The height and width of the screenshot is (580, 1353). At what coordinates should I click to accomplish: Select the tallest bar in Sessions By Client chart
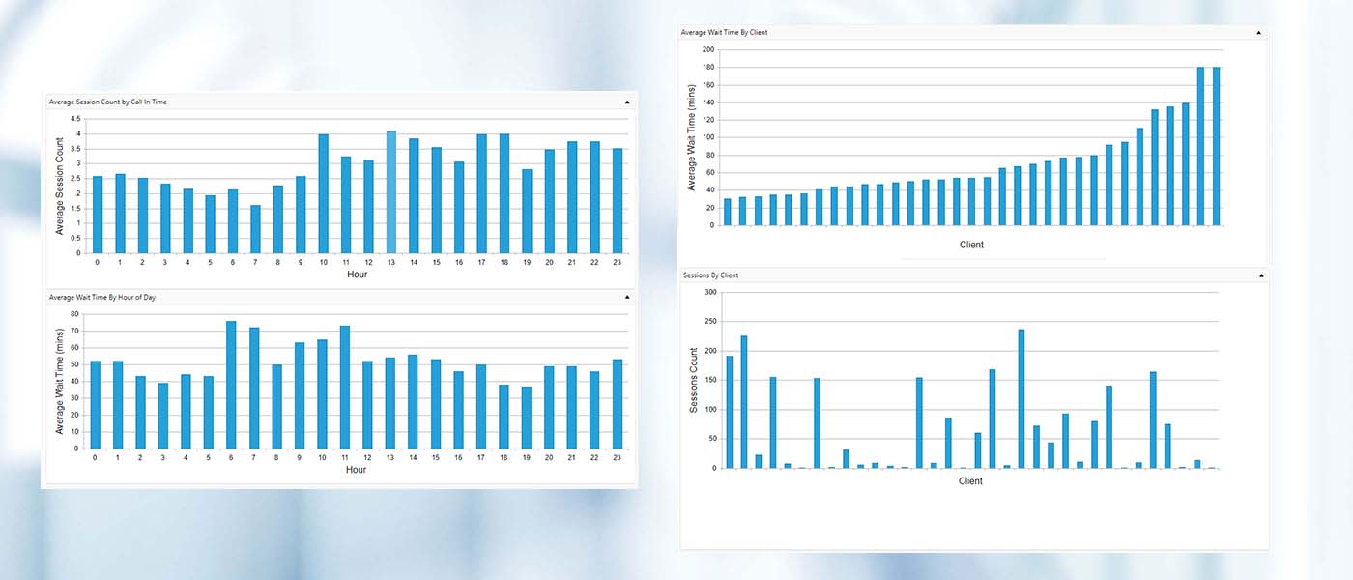pos(1022,398)
